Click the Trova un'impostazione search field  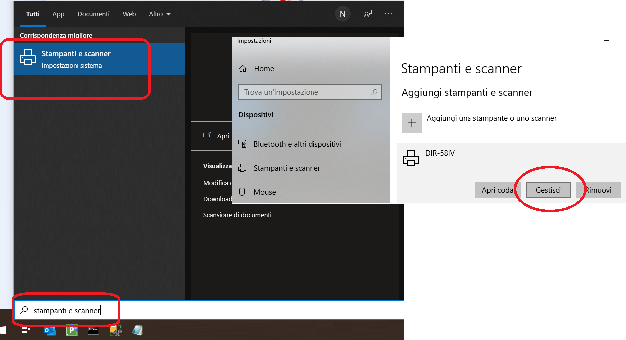coord(305,92)
